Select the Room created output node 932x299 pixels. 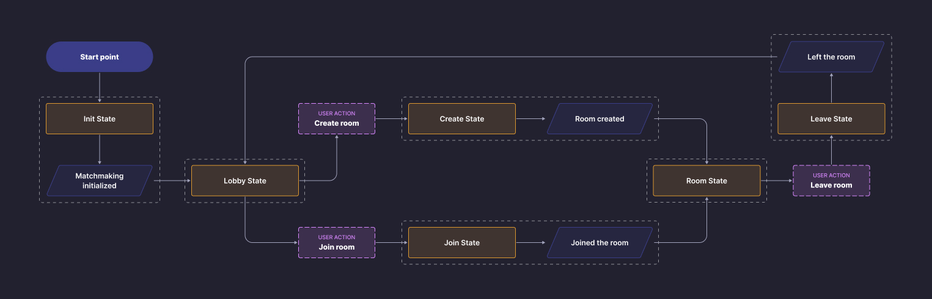600,119
